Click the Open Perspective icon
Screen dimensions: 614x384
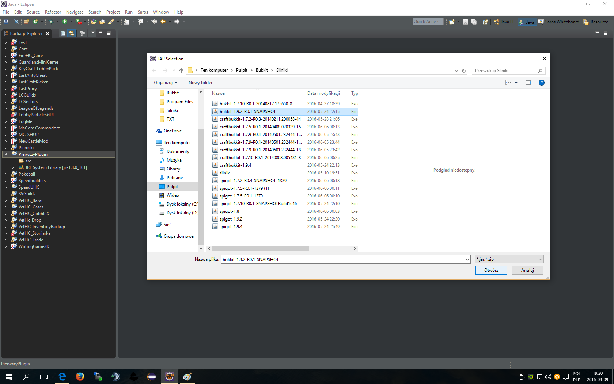point(485,22)
